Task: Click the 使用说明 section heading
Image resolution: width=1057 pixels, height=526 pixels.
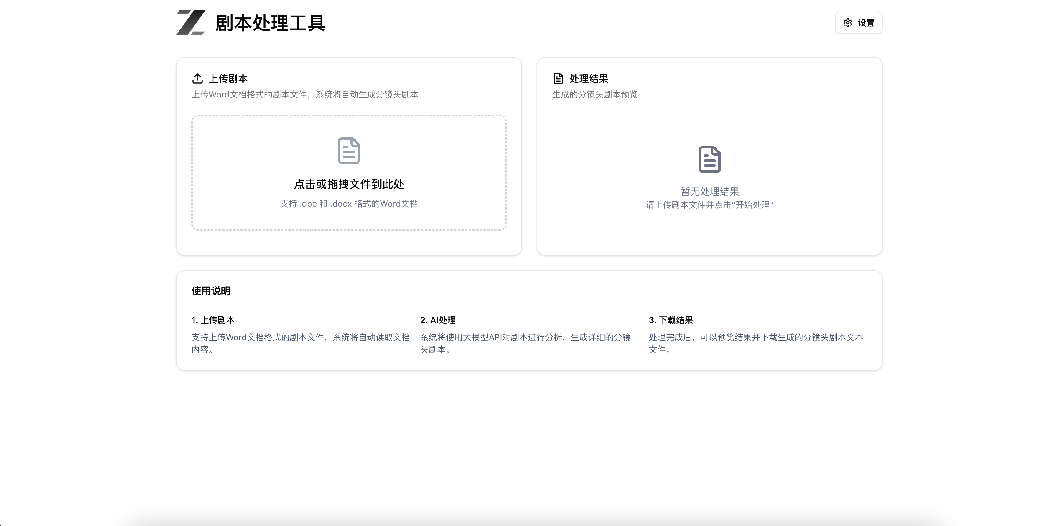Action: [x=211, y=291]
